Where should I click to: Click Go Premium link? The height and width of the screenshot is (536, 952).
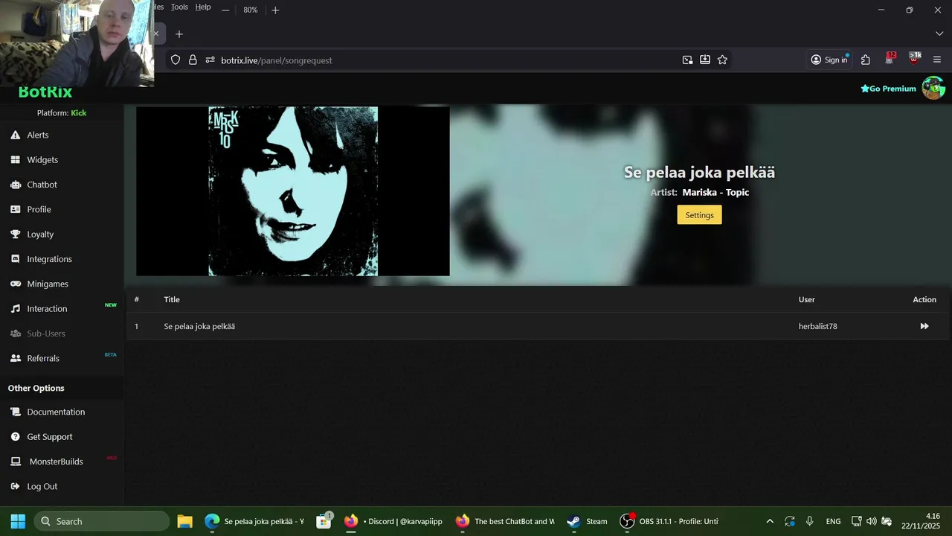pos(888,89)
